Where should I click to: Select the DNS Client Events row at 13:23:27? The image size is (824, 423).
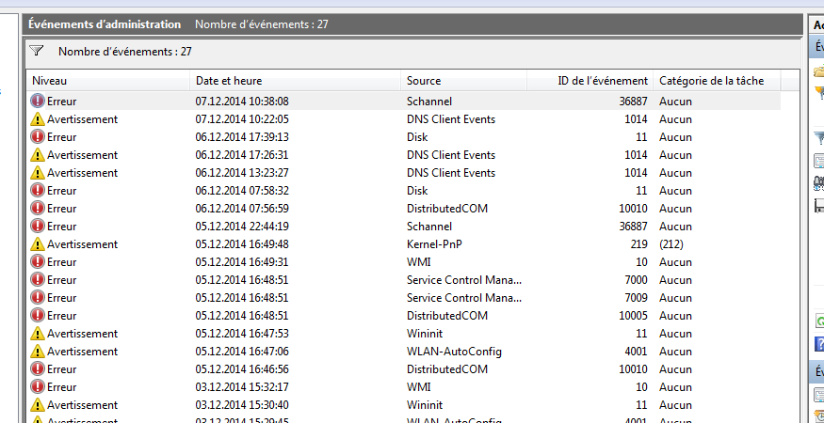pyautogui.click(x=450, y=173)
